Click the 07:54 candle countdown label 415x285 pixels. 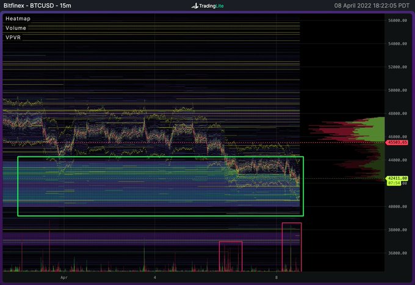394,183
